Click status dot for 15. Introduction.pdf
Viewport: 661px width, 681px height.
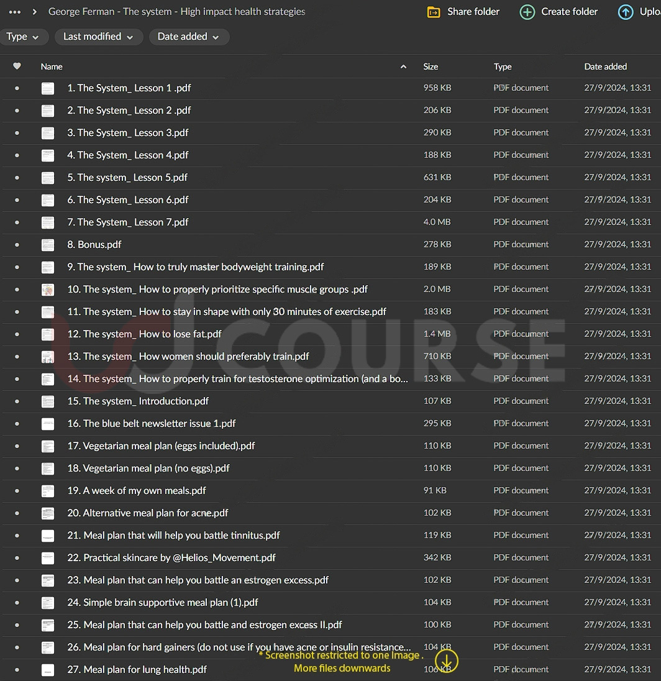click(17, 401)
